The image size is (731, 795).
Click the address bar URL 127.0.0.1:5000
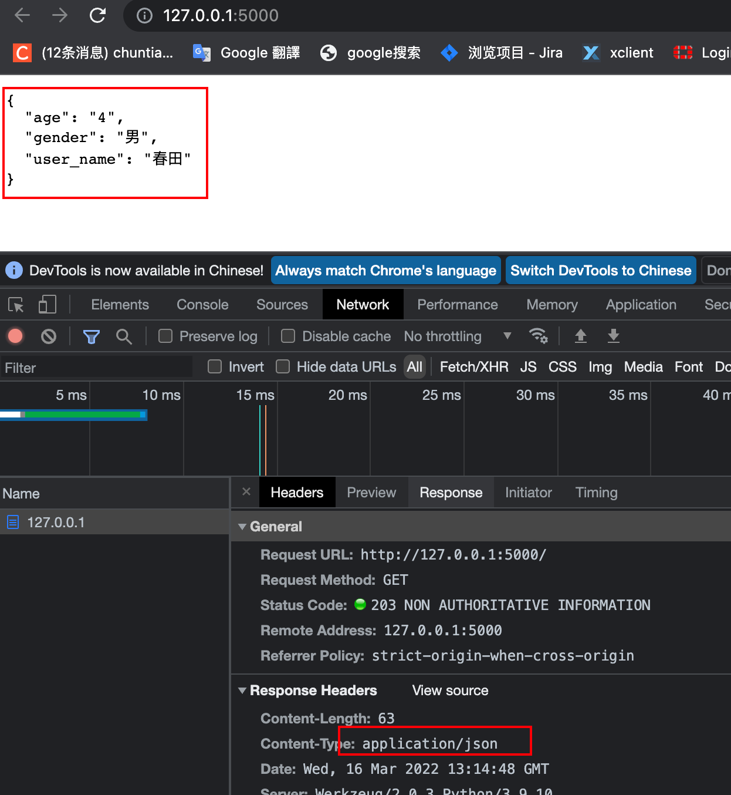pyautogui.click(x=221, y=15)
